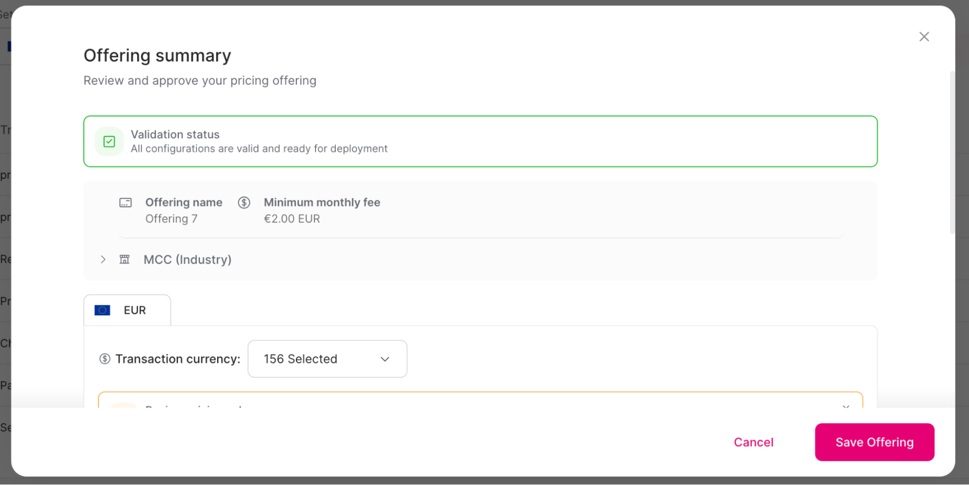The width and height of the screenshot is (969, 485).
Task: Expand the MCC (Industry) section
Action: (103, 259)
